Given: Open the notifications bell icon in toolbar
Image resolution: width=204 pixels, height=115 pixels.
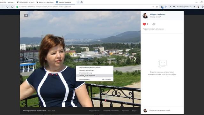Looking at the screenshot, I should [194, 7].
